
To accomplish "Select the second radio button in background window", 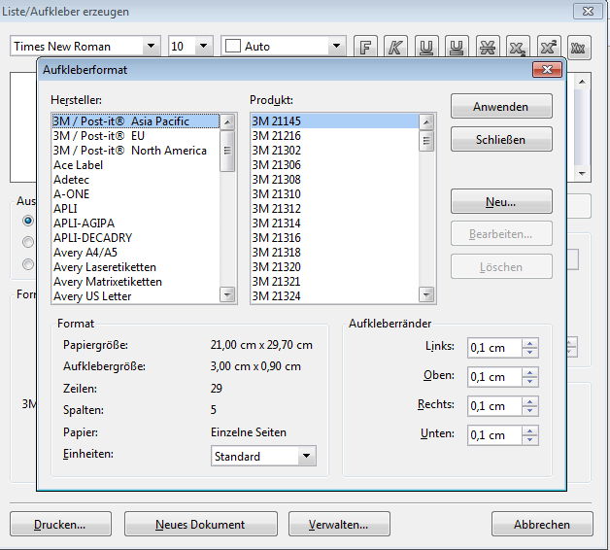I will [x=28, y=242].
